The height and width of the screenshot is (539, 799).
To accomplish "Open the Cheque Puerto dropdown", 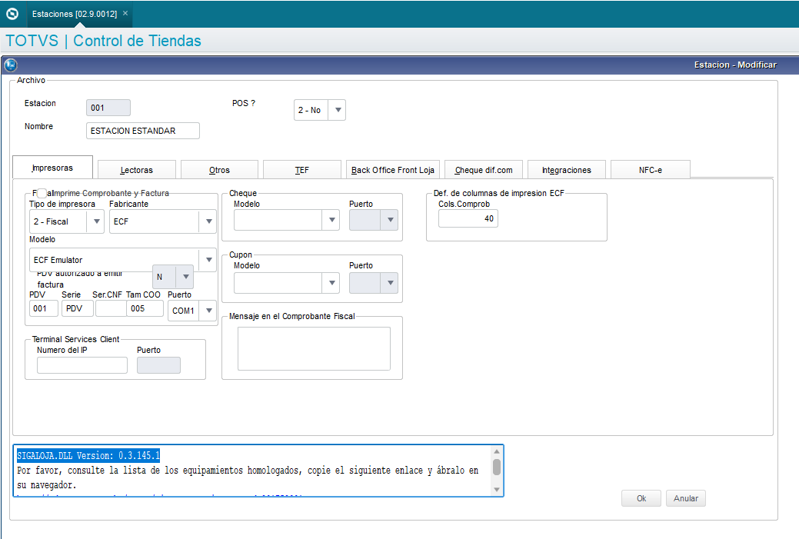I will click(x=391, y=220).
